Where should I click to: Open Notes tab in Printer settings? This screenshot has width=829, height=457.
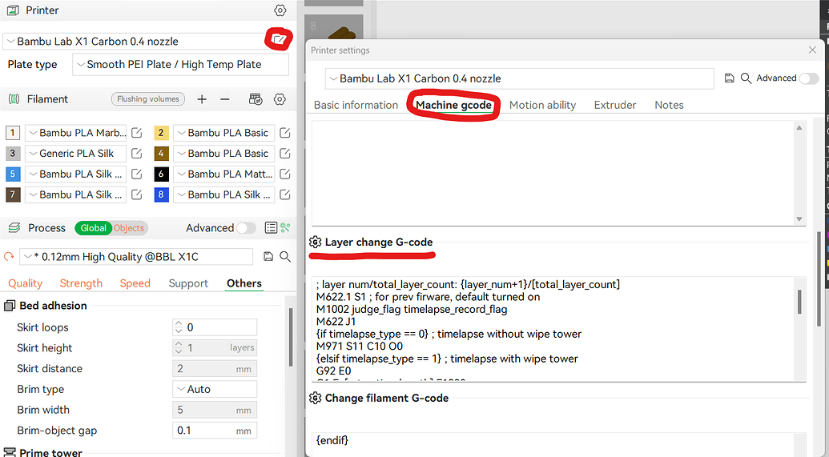tap(669, 105)
